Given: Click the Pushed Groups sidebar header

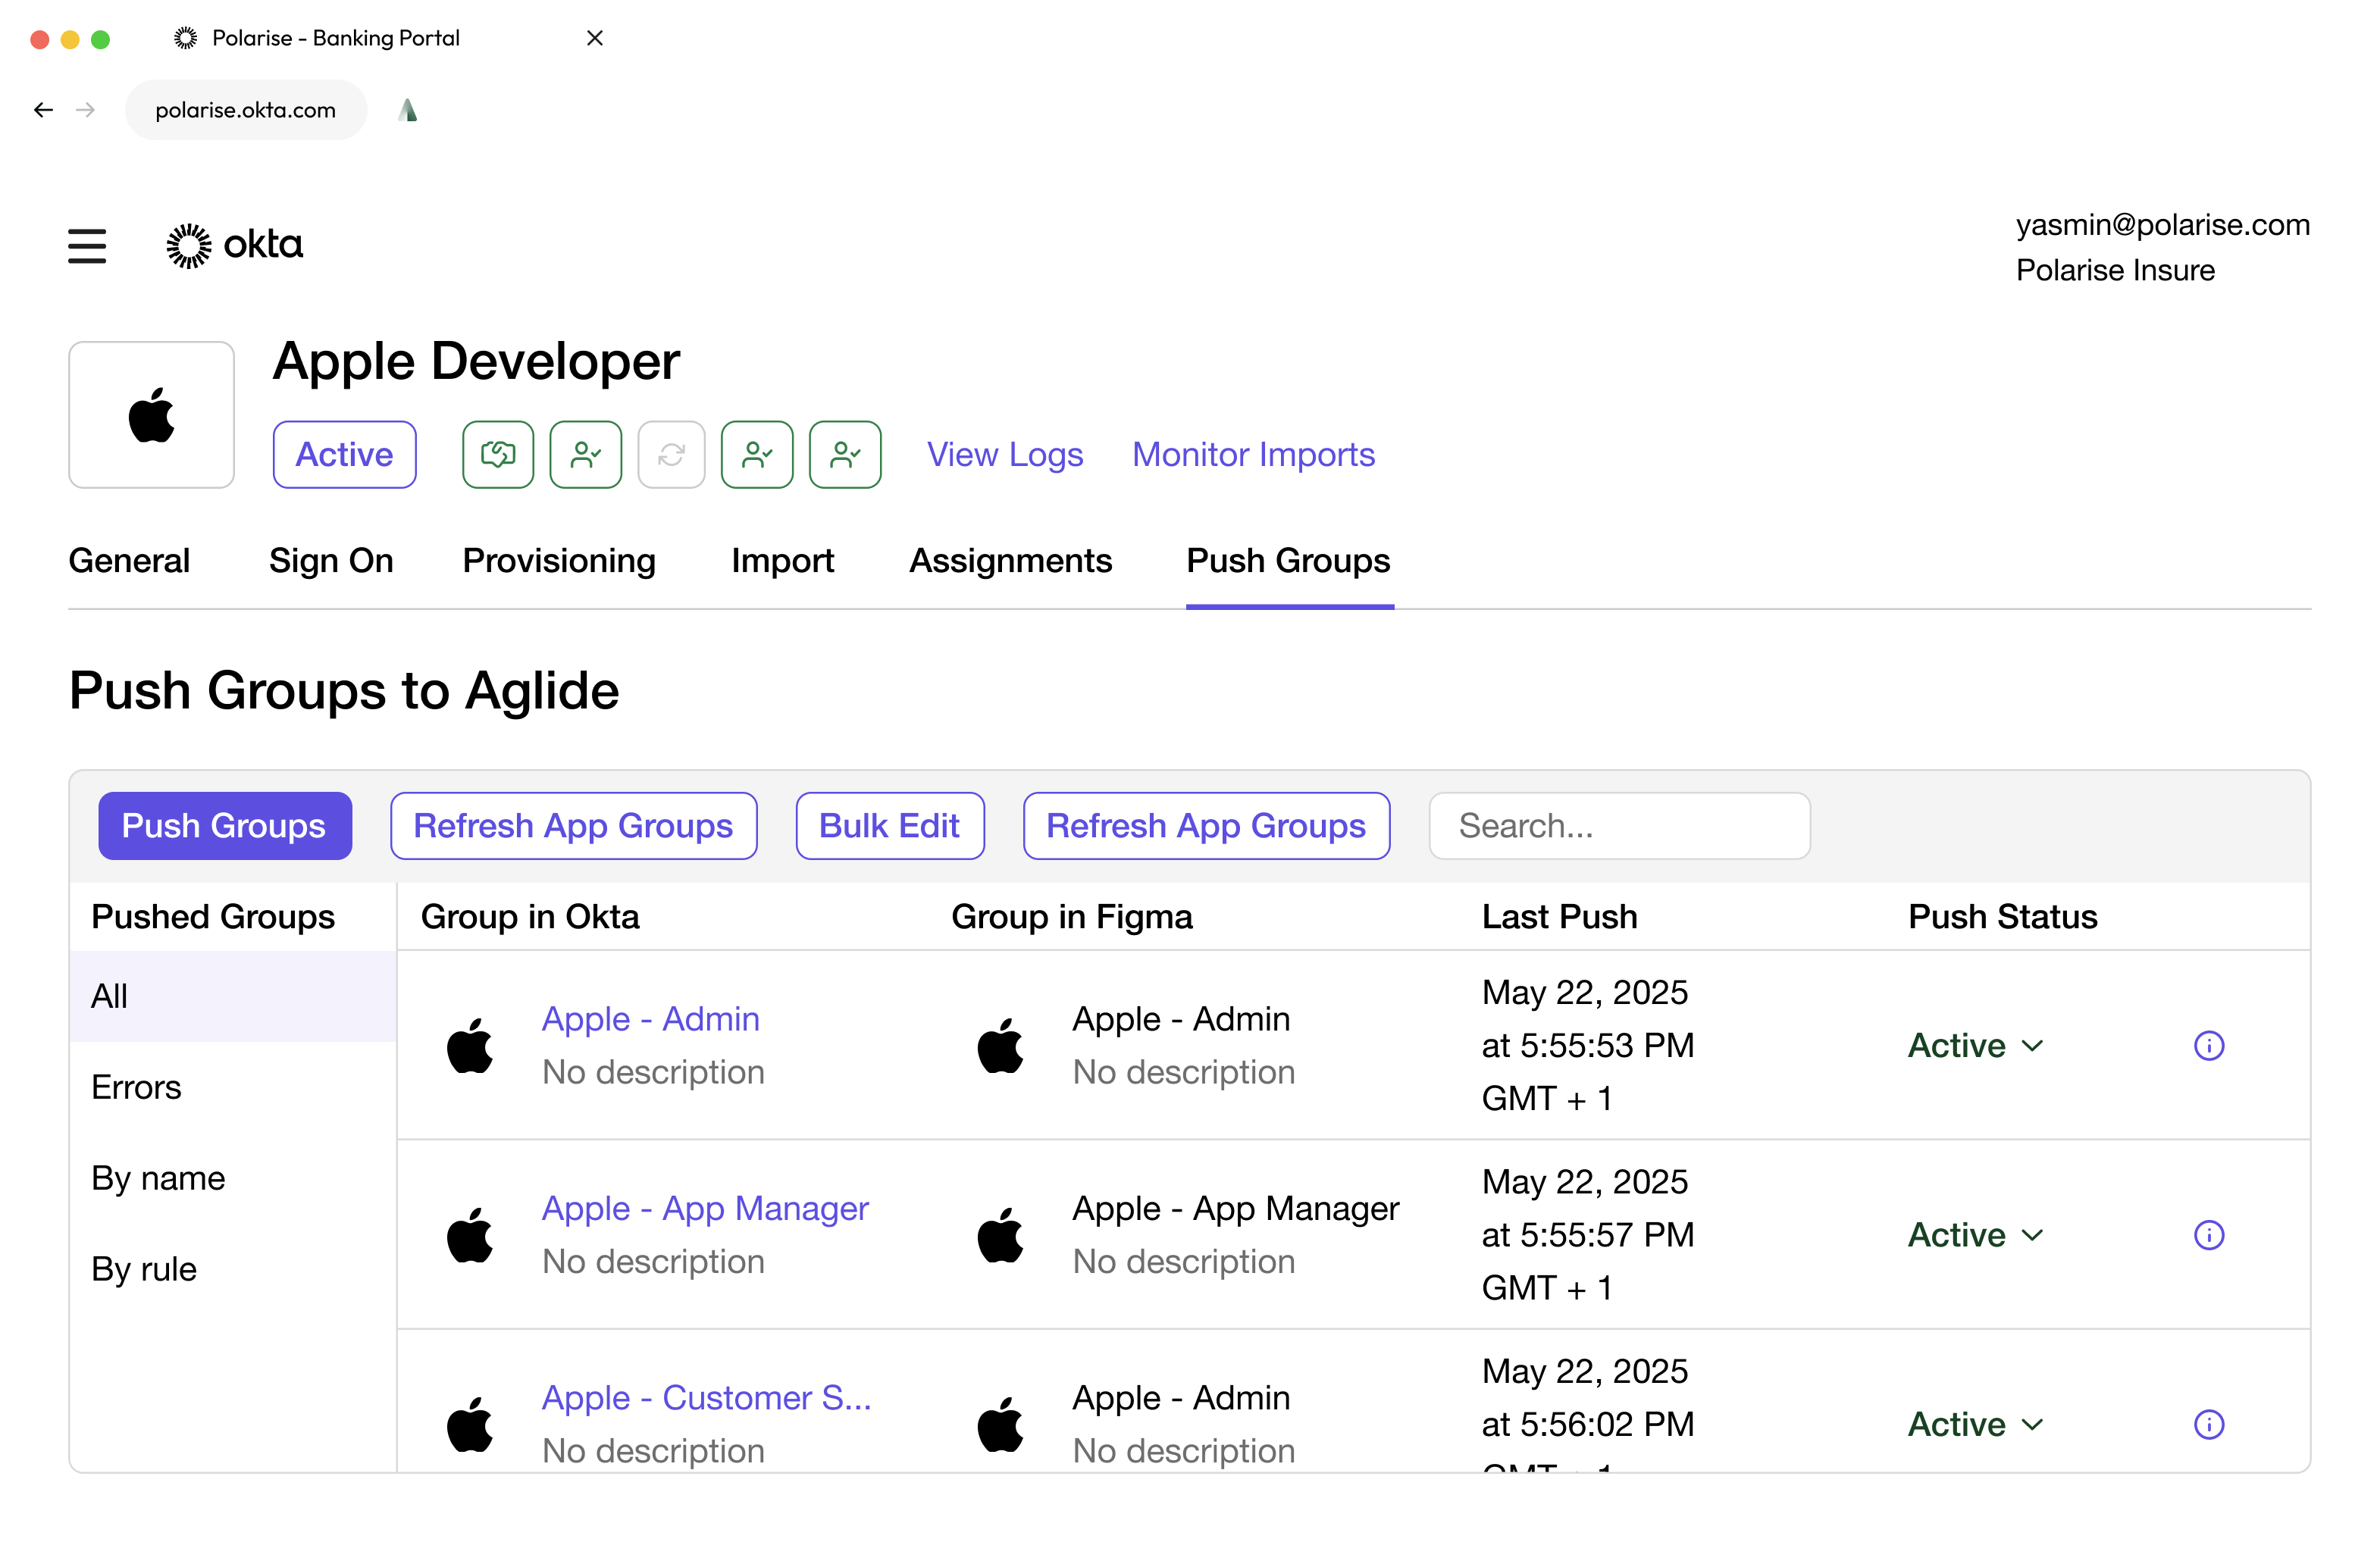Looking at the screenshot, I should pos(213,917).
